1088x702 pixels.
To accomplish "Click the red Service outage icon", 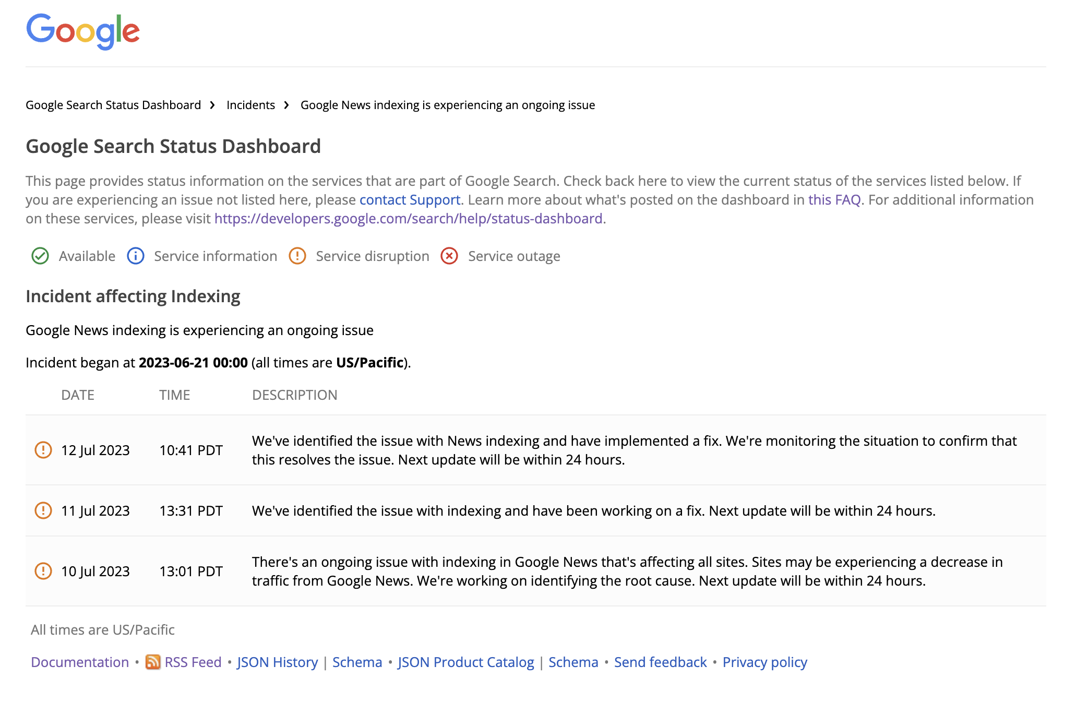I will tap(449, 256).
